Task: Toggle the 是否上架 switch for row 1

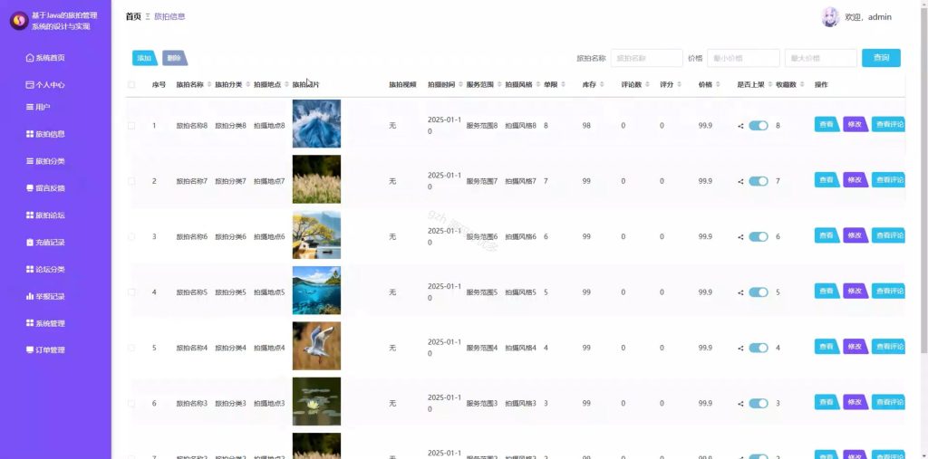Action: point(759,126)
